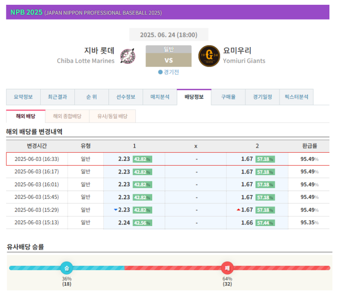Viewport: 340px width, 299px height.
Task: Select the 2025-06-03 (15:29) row timestamp
Action: [x=36, y=210]
